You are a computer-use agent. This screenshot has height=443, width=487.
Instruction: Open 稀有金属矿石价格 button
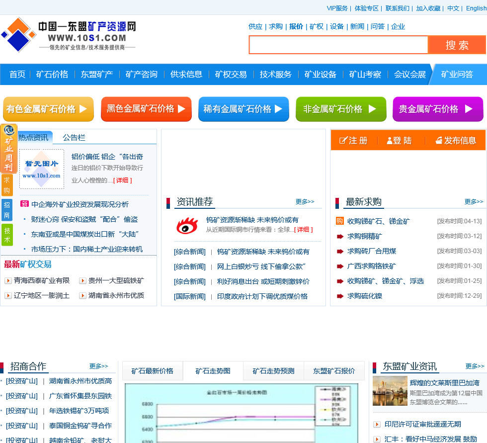[244, 109]
